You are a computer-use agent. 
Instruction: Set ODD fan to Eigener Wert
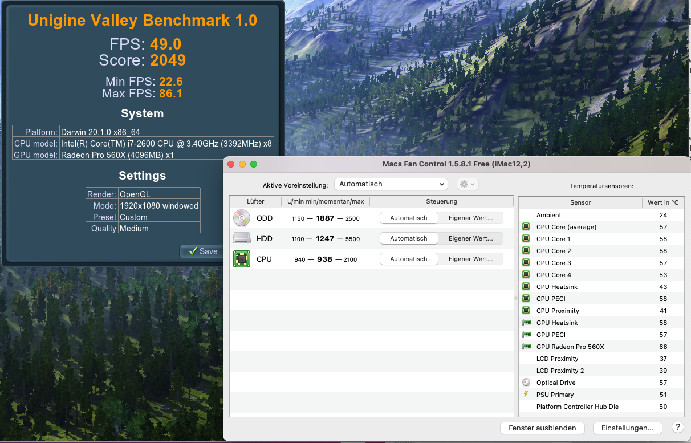click(x=470, y=218)
